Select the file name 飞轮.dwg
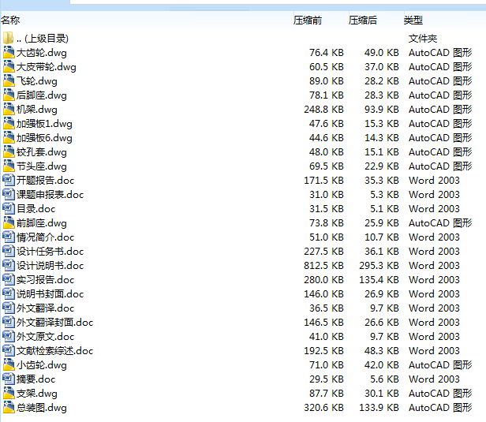 coord(37,81)
